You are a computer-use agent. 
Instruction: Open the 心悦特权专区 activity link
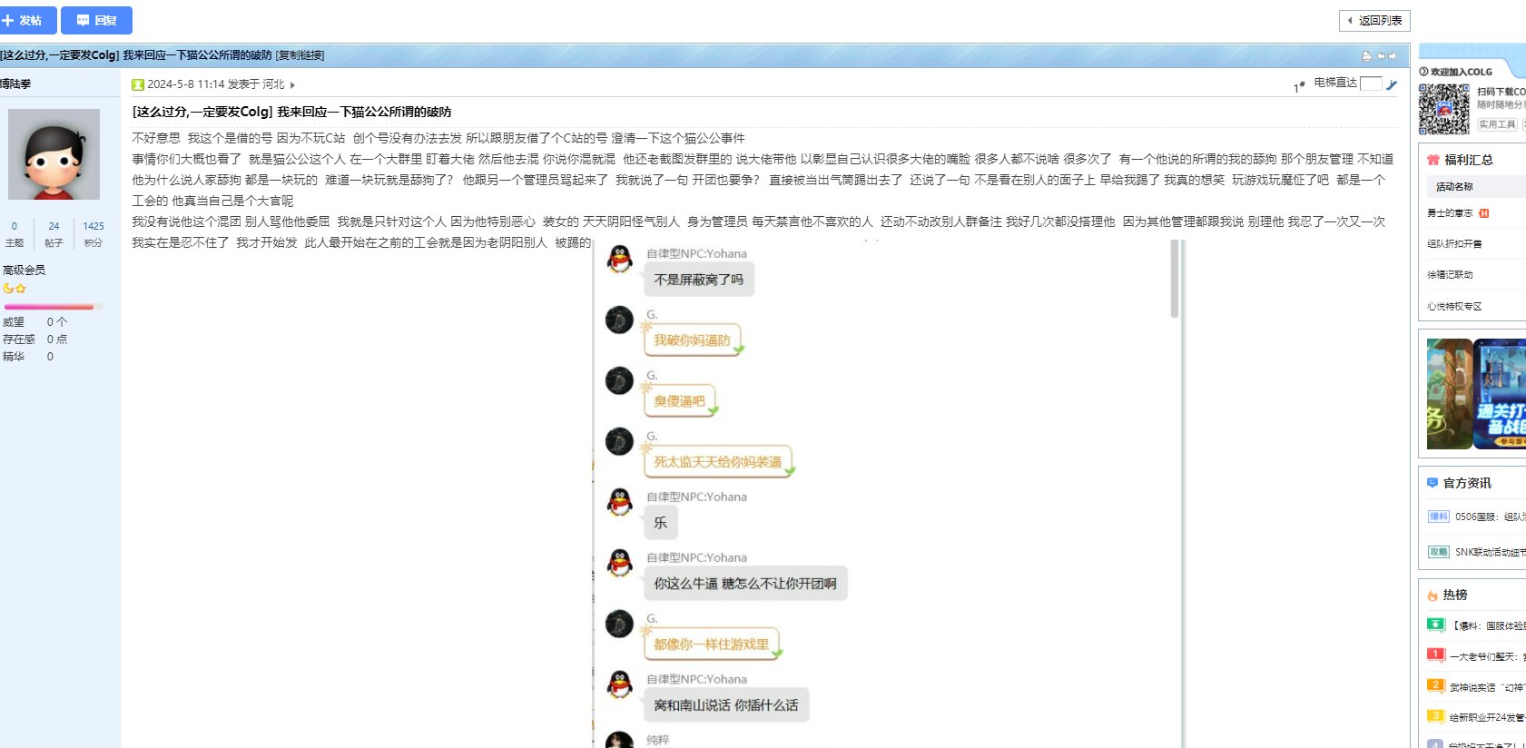(x=1454, y=307)
